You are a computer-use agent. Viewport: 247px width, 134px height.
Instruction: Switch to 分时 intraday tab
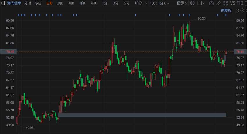coord(28,3)
